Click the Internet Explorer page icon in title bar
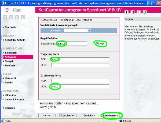Screen dimensions: 161x123 [x=3, y=3]
